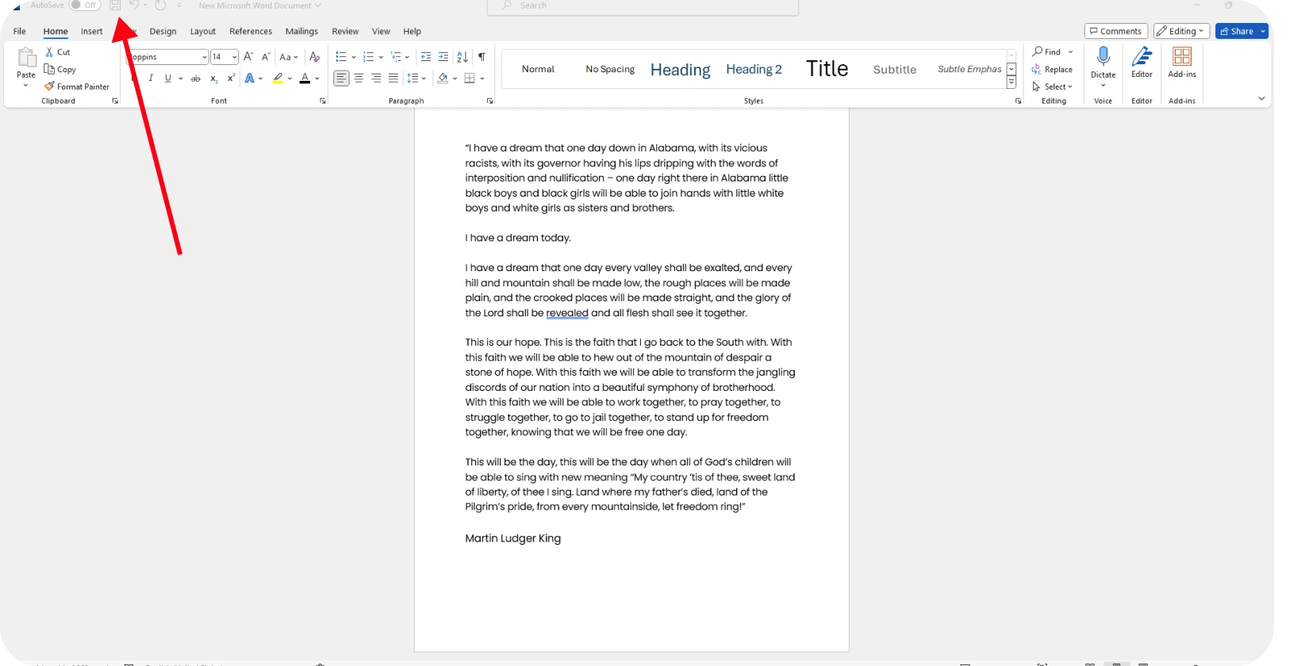Click the Save icon in title bar

(x=115, y=6)
